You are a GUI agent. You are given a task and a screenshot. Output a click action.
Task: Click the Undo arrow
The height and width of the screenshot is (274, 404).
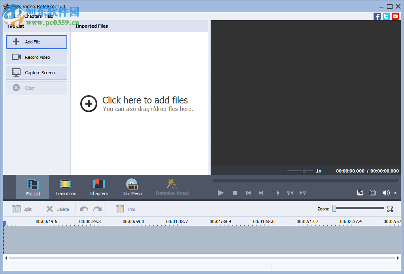(83, 209)
